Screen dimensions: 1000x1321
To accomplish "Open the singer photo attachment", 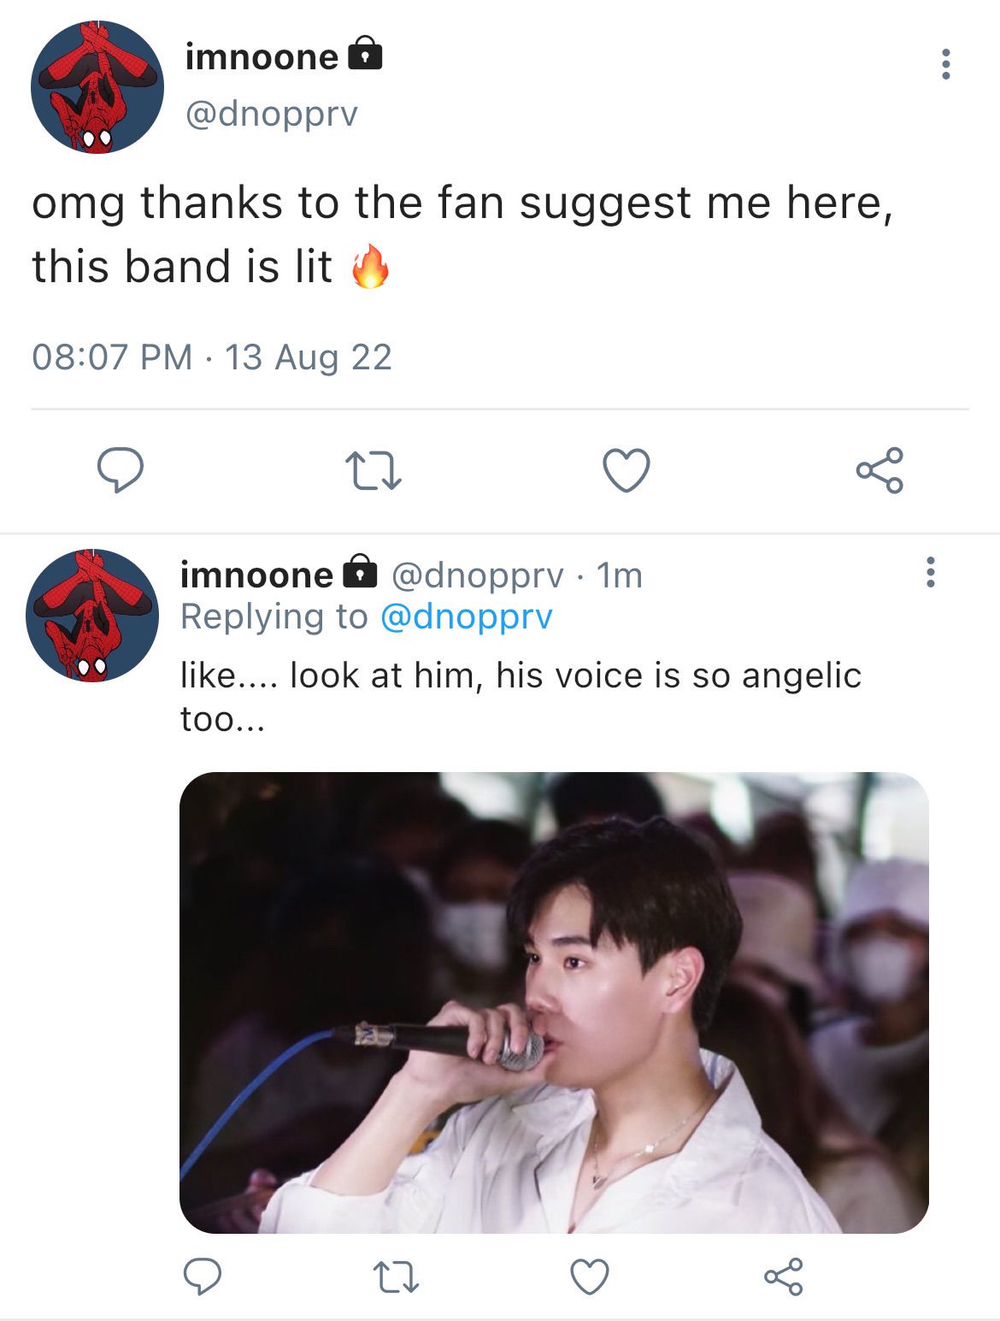I will (554, 1002).
